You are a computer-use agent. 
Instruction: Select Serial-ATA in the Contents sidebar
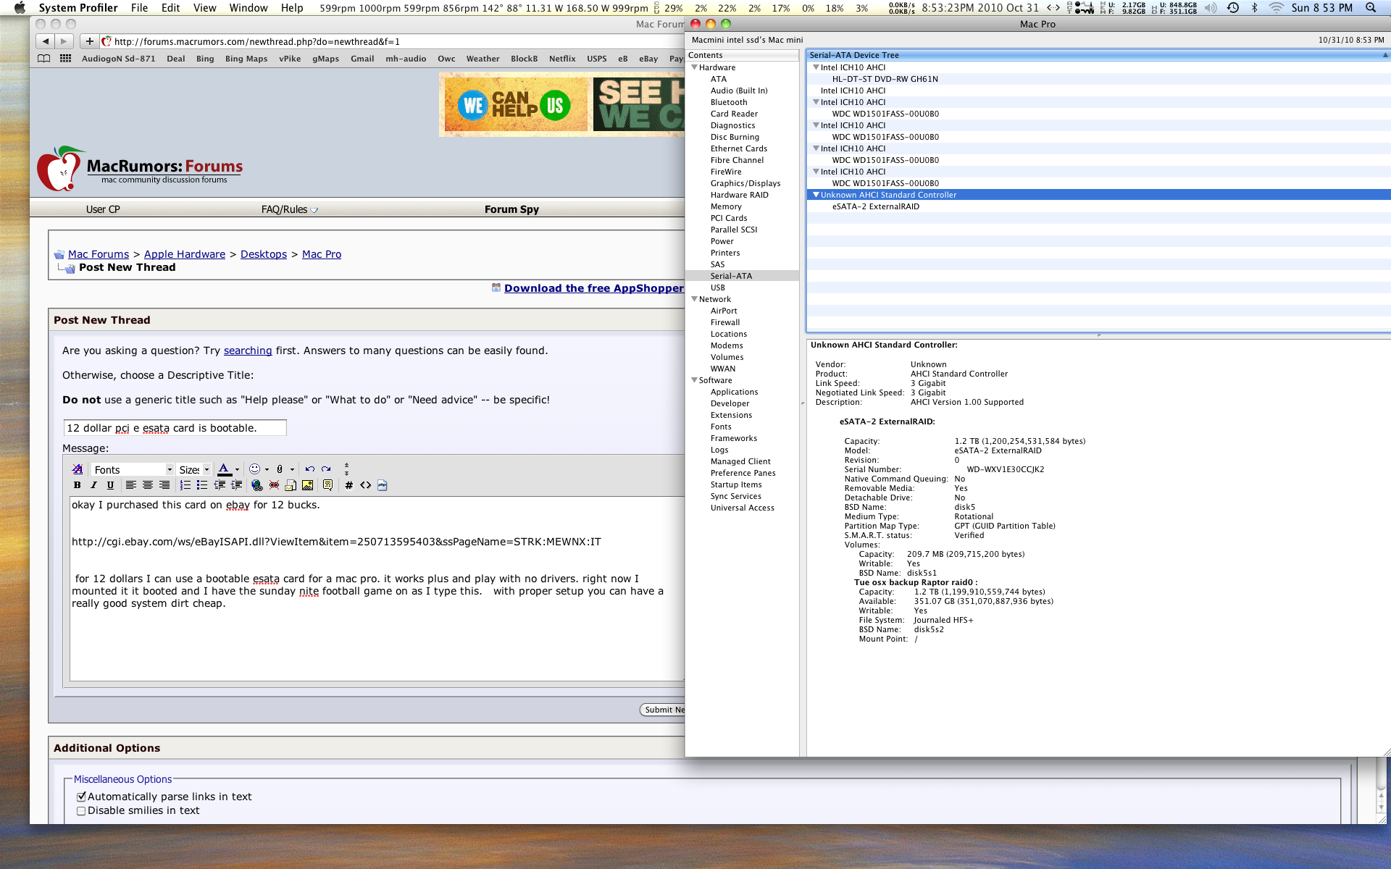pyautogui.click(x=730, y=276)
